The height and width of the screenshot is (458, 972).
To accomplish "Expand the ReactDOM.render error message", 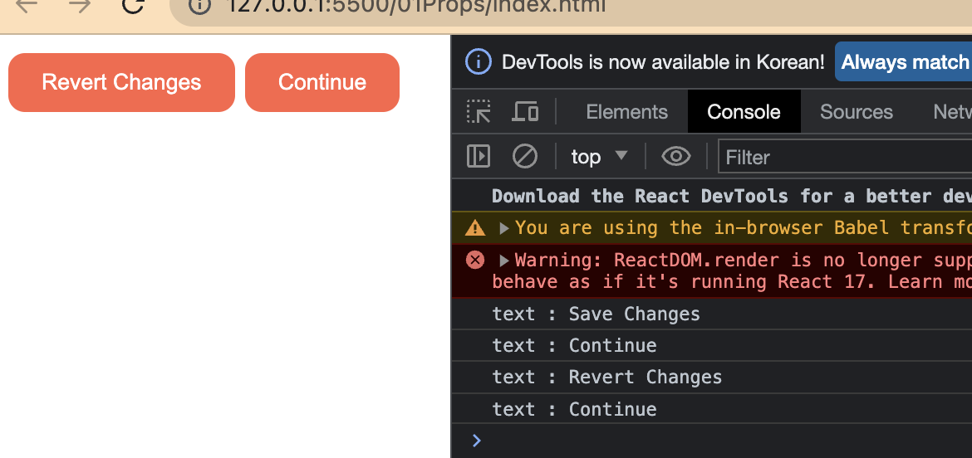I will [504, 261].
